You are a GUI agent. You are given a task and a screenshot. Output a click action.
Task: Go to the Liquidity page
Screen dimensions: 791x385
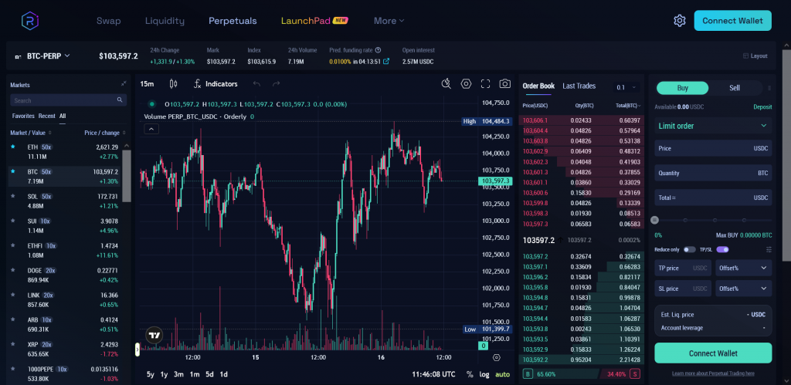click(165, 21)
